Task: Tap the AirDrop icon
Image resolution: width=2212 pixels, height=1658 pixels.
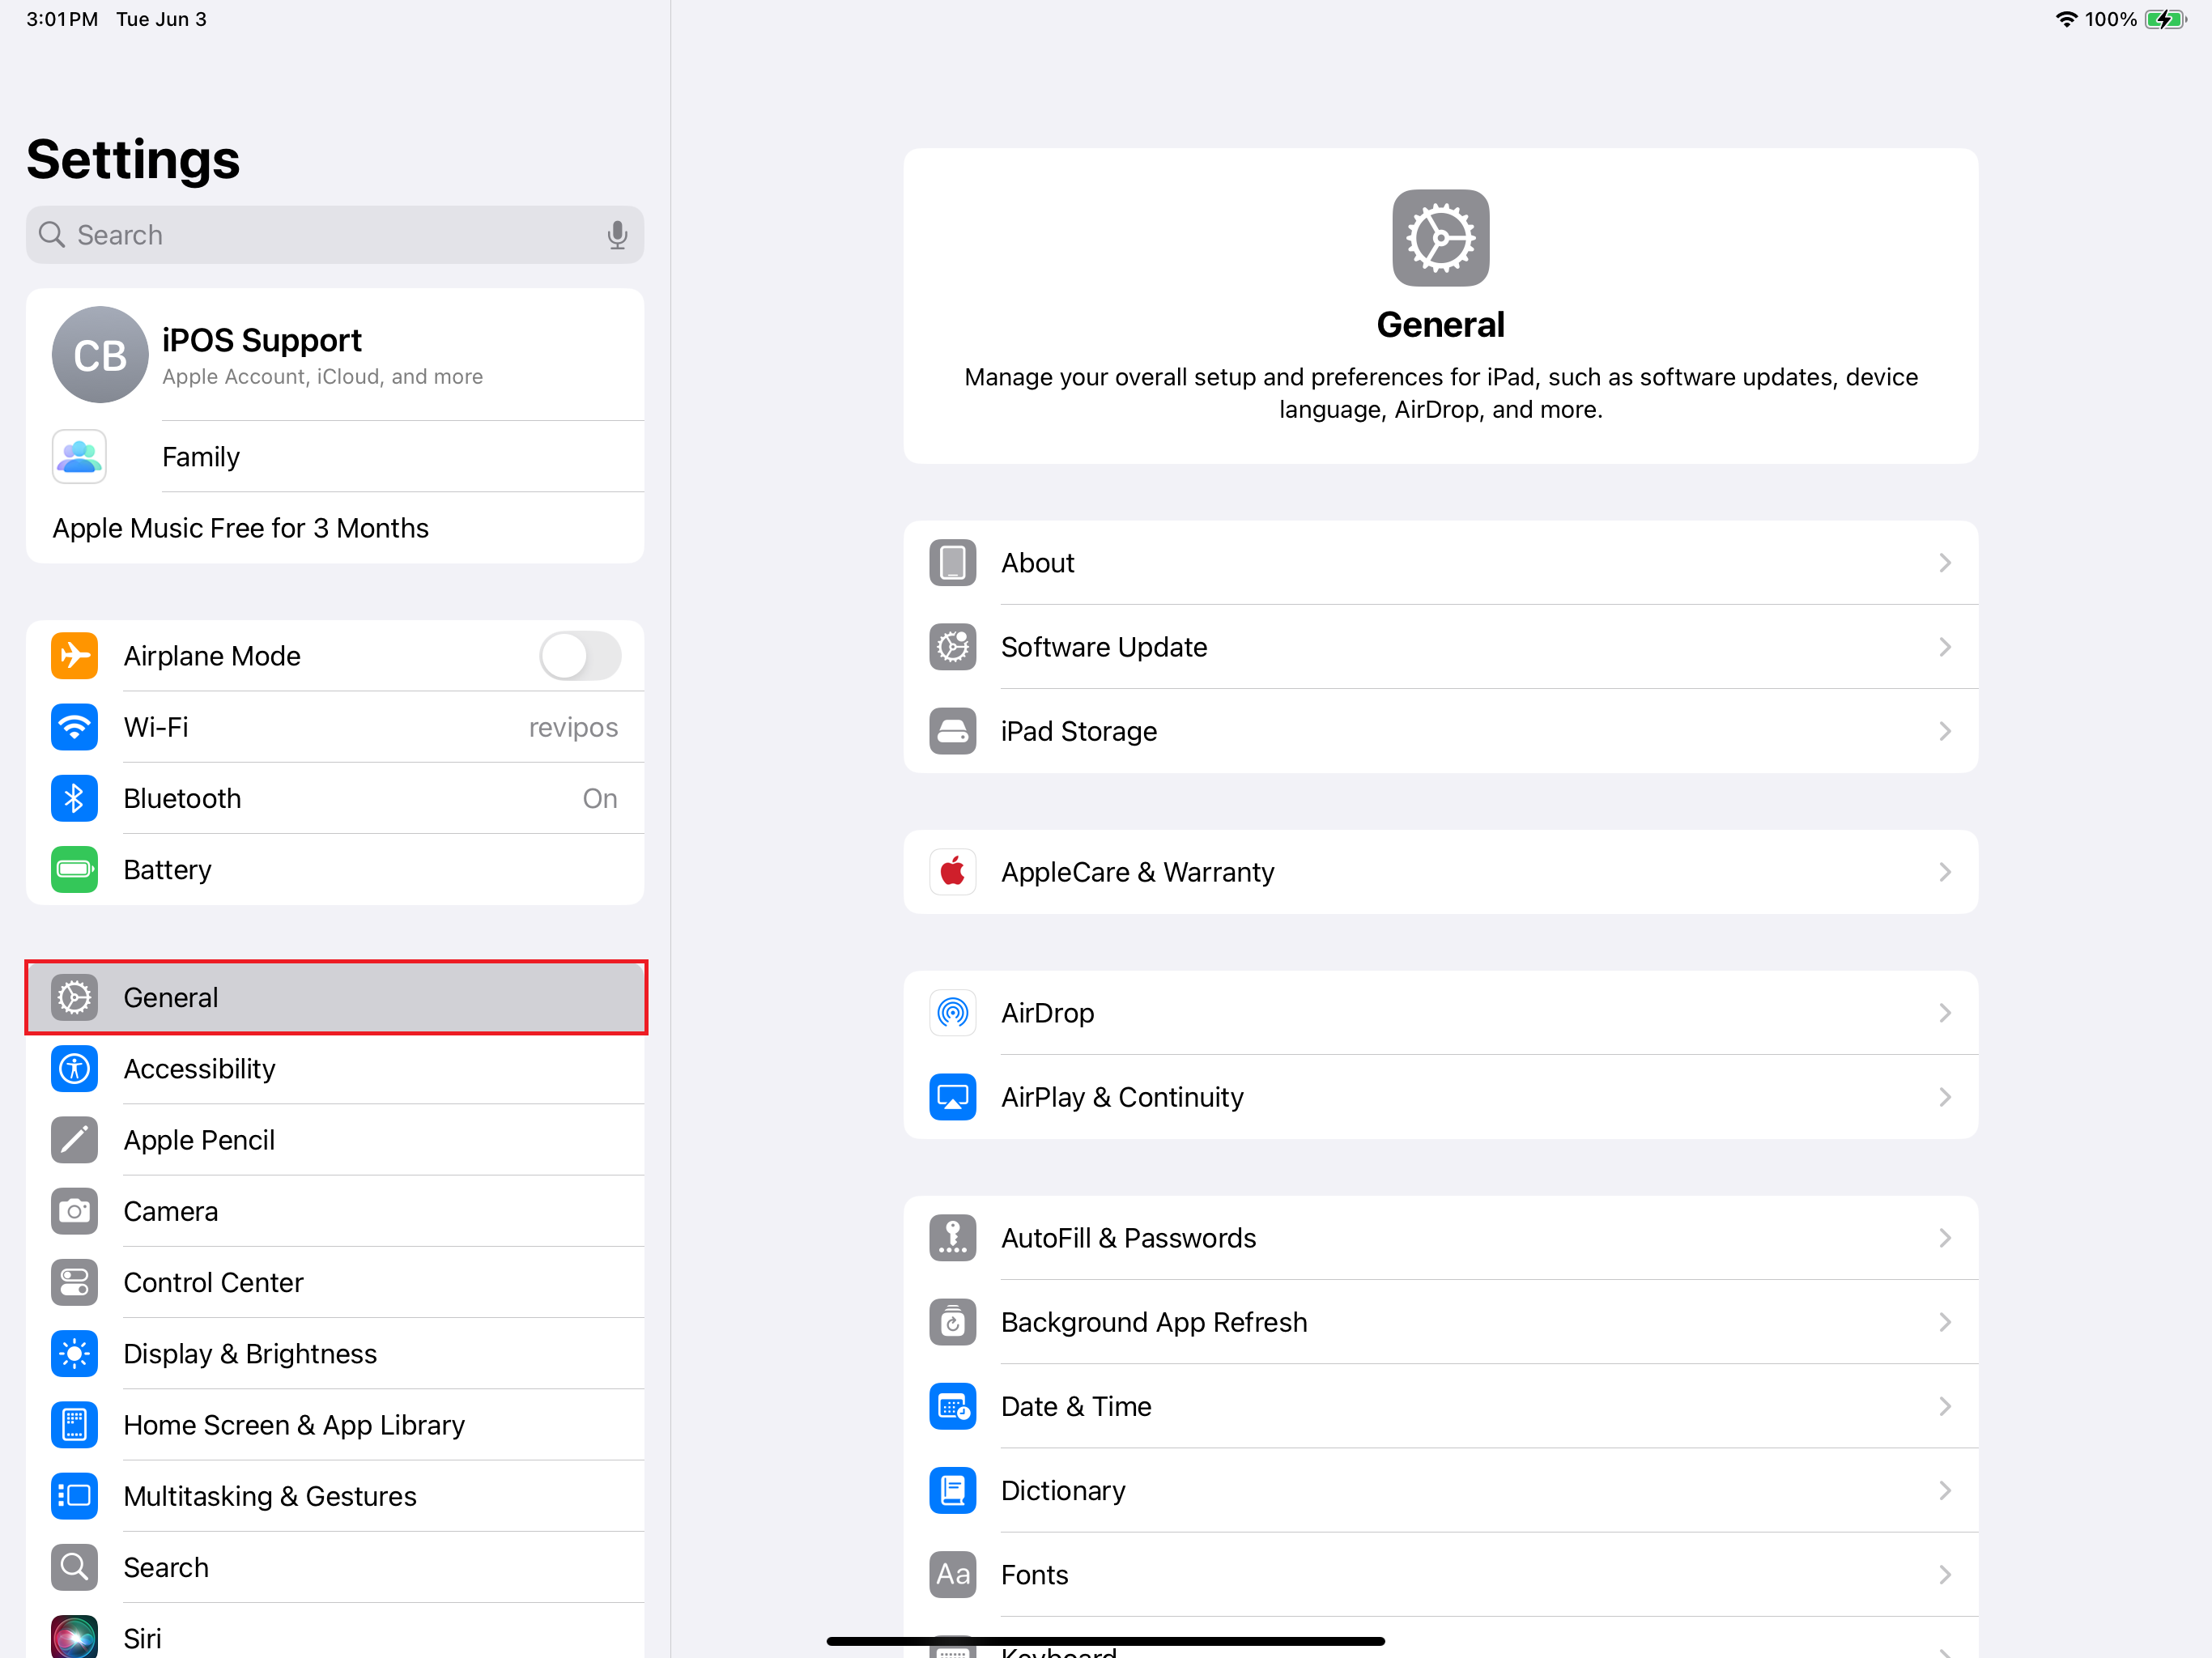Action: coord(952,1013)
